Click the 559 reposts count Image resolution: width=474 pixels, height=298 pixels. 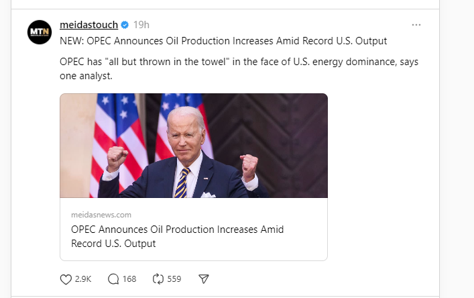coord(174,279)
